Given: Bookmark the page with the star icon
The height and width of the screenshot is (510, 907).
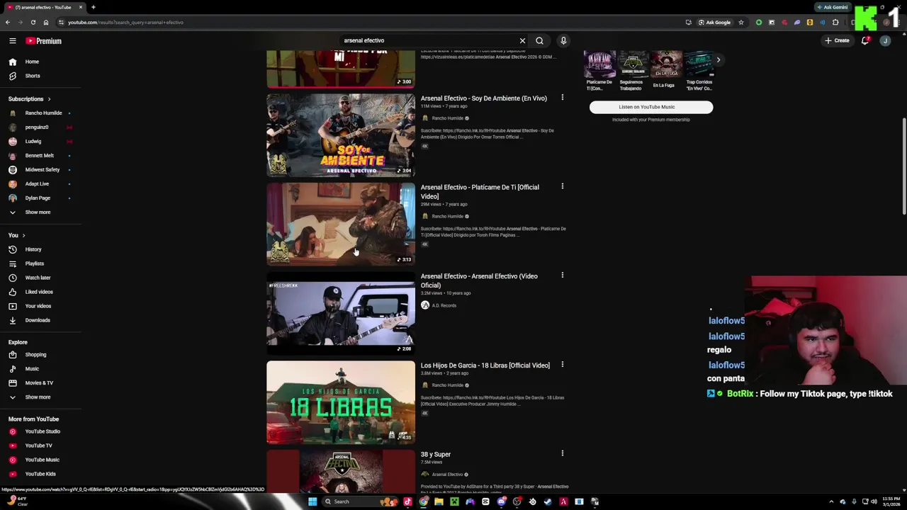Looking at the screenshot, I should (741, 22).
